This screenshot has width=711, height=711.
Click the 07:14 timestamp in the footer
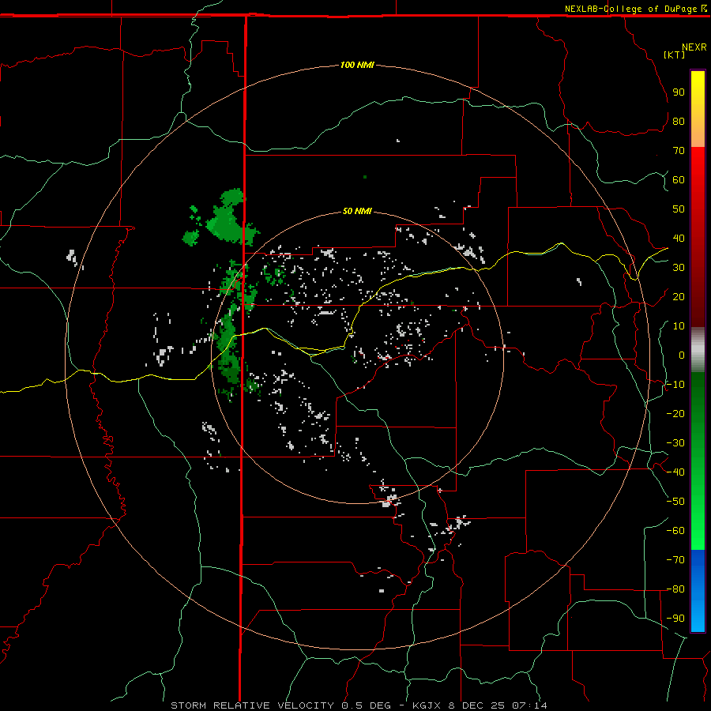click(x=529, y=705)
